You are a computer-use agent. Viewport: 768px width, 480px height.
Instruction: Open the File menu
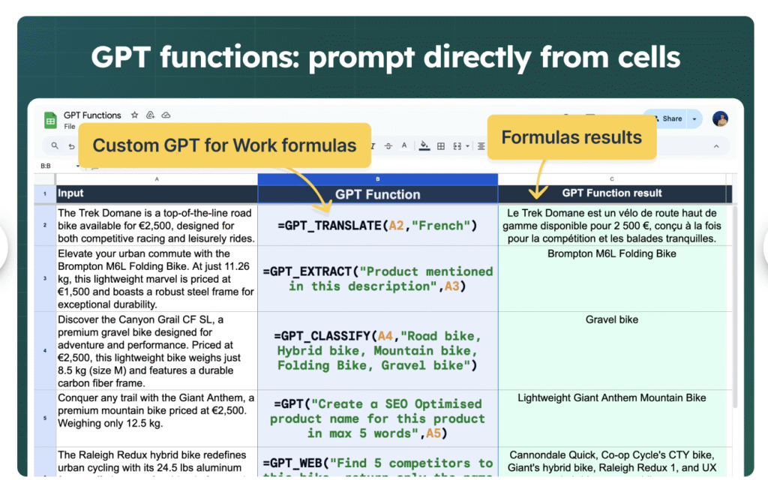(x=70, y=126)
